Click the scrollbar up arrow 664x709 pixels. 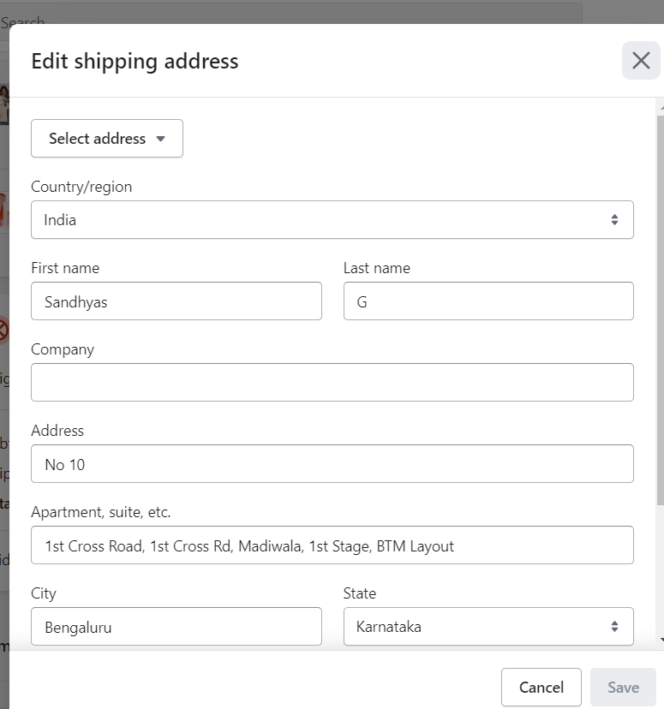(659, 105)
